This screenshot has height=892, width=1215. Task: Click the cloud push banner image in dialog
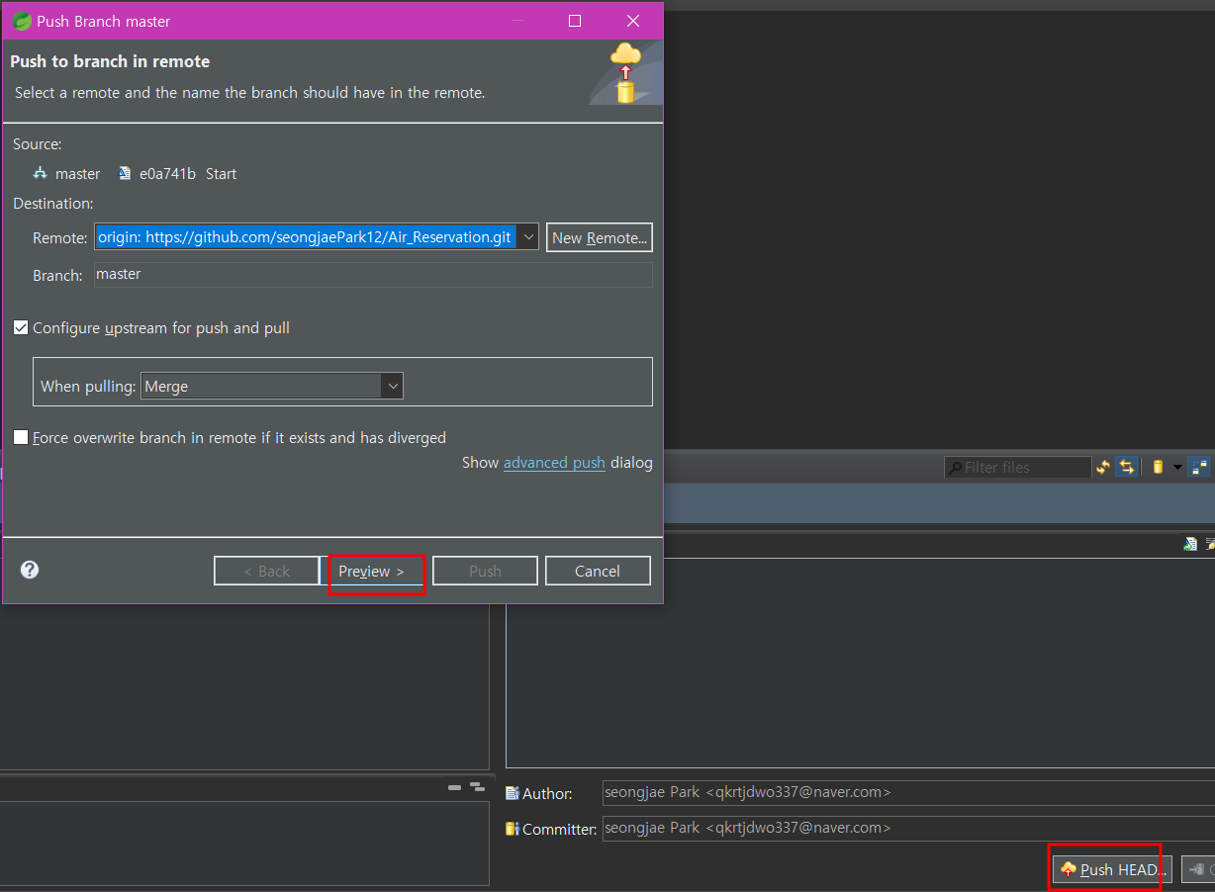coord(625,72)
